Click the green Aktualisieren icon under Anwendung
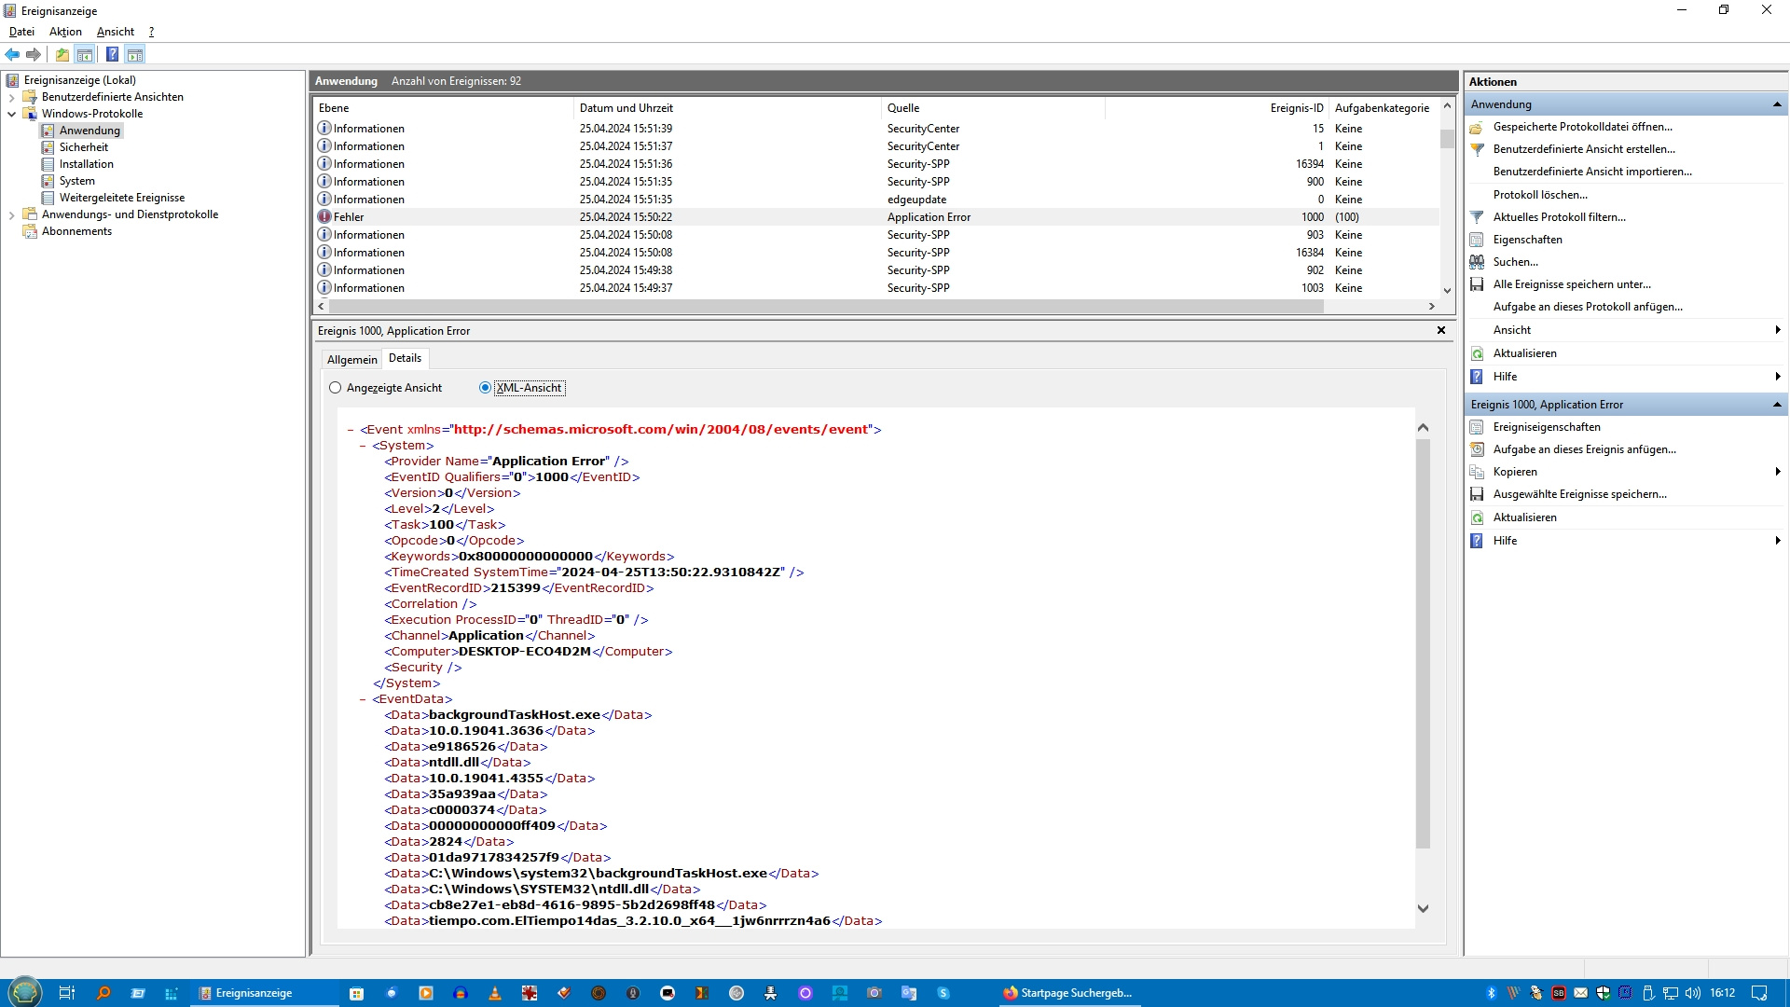Viewport: 1790px width, 1007px height. 1477,353
